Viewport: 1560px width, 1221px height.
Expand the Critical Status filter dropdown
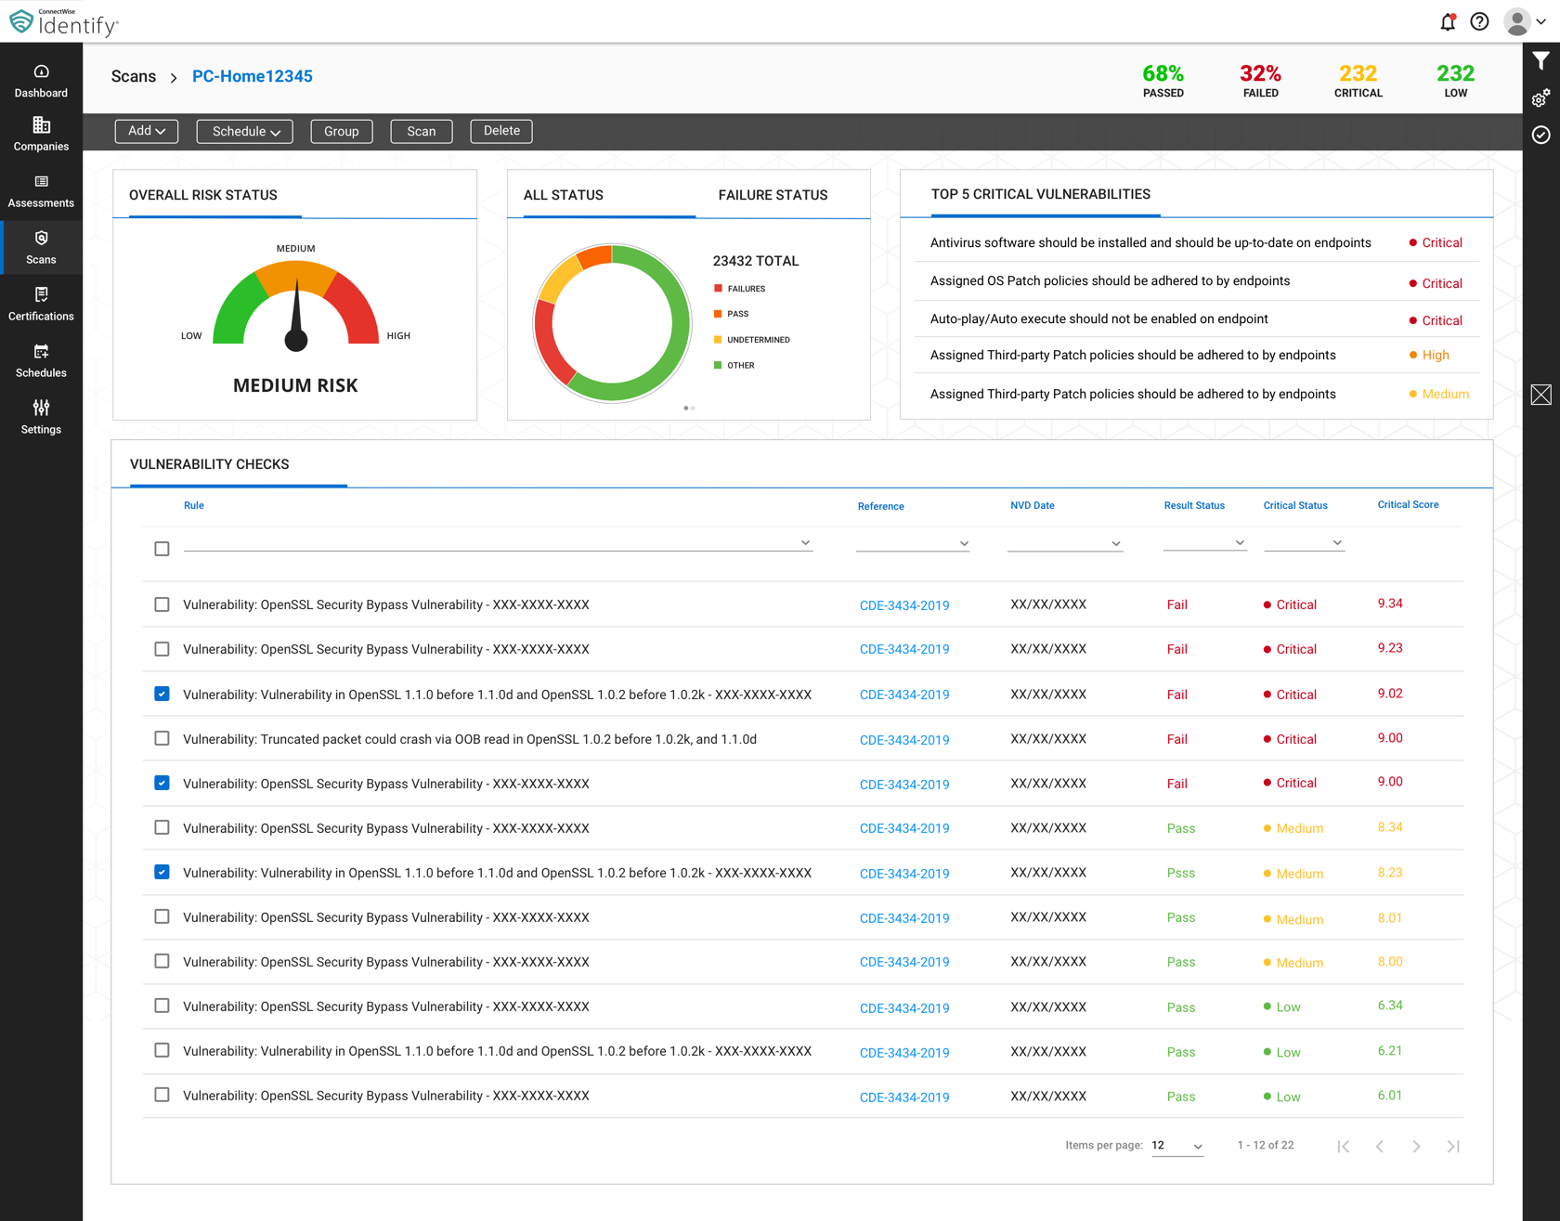[1337, 542]
